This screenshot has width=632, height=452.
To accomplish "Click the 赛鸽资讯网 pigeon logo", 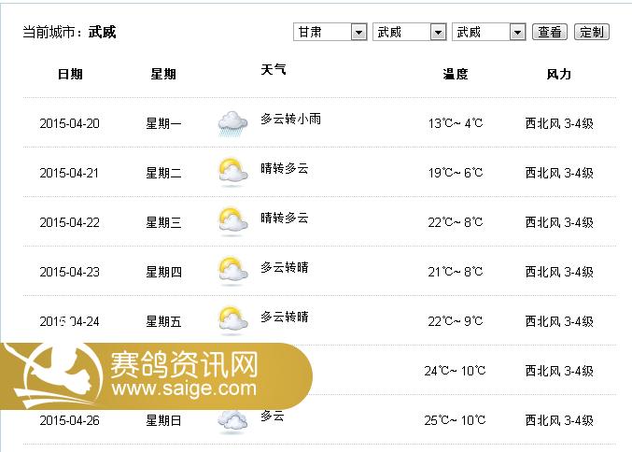I will (54, 375).
